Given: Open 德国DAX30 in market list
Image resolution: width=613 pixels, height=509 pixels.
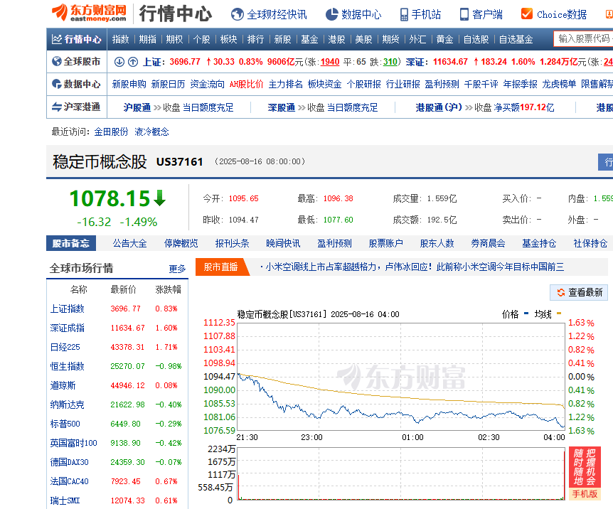Looking at the screenshot, I should point(69,462).
